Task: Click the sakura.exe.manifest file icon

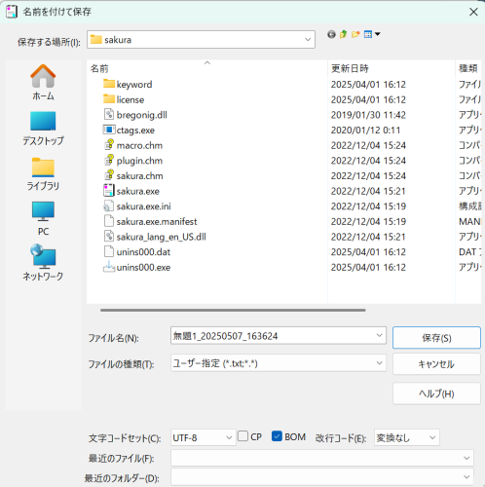Action: [109, 221]
